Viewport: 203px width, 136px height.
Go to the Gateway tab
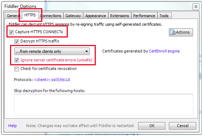click(x=73, y=16)
